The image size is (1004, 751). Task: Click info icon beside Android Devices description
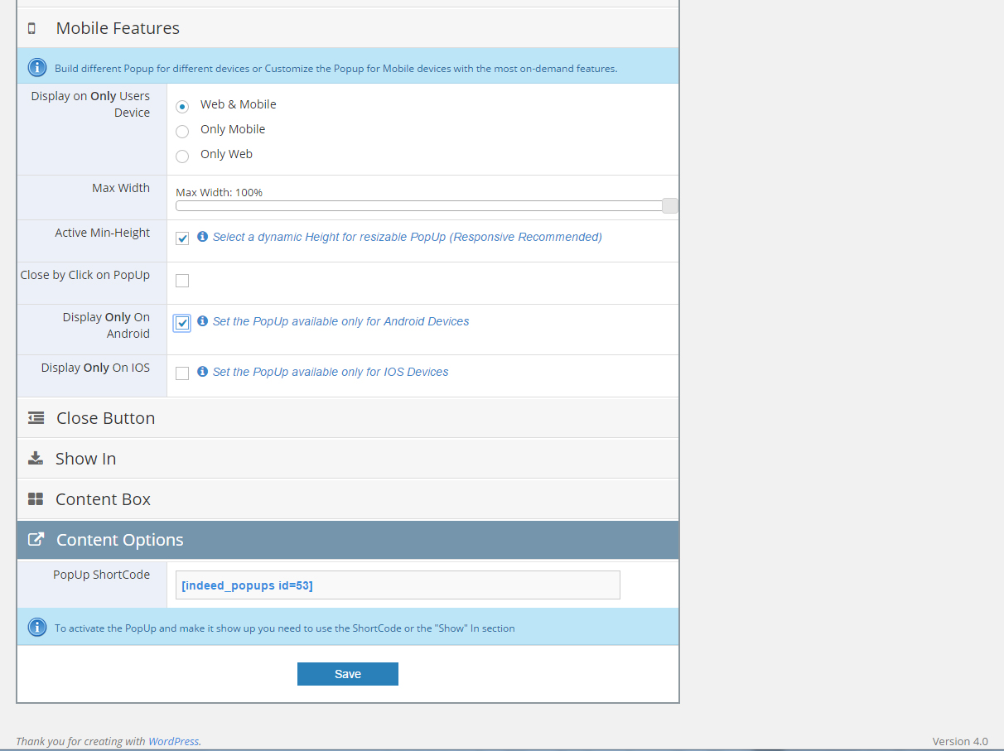pyautogui.click(x=202, y=321)
